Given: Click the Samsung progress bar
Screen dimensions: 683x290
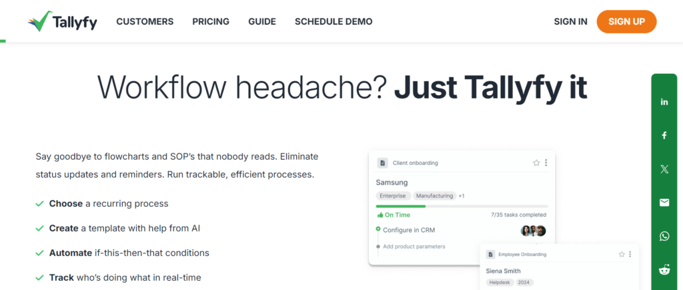Looking at the screenshot, I should pyautogui.click(x=462, y=206).
